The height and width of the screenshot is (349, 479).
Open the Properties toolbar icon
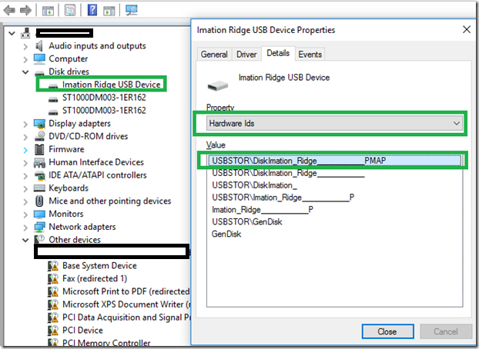[70, 10]
